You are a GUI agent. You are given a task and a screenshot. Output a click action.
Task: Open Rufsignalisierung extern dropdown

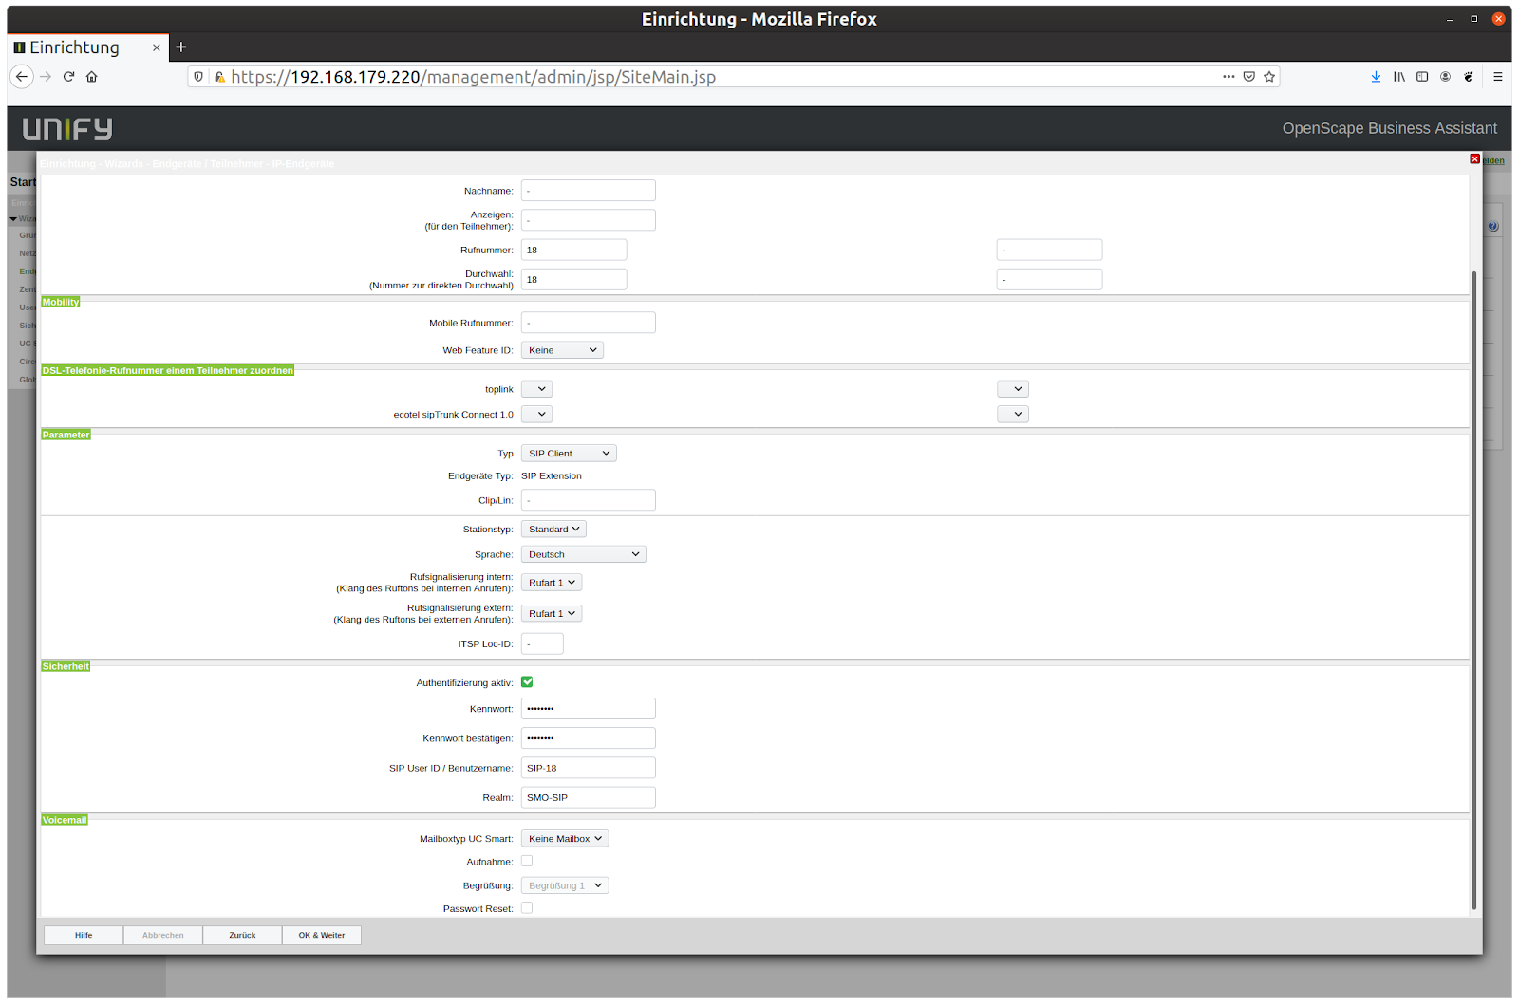[x=552, y=614]
